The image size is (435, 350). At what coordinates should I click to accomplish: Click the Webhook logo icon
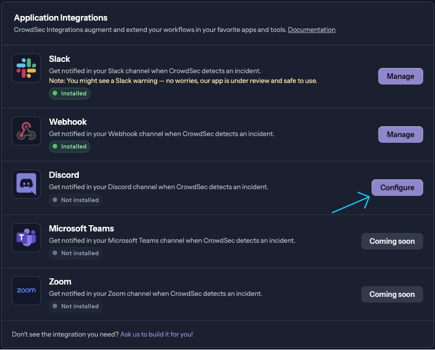tap(26, 131)
